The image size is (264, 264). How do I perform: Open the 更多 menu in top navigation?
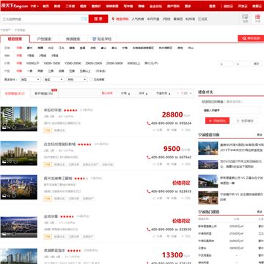point(188,6)
